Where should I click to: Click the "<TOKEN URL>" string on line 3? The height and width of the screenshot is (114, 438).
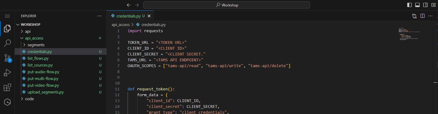pyautogui.click(x=171, y=43)
